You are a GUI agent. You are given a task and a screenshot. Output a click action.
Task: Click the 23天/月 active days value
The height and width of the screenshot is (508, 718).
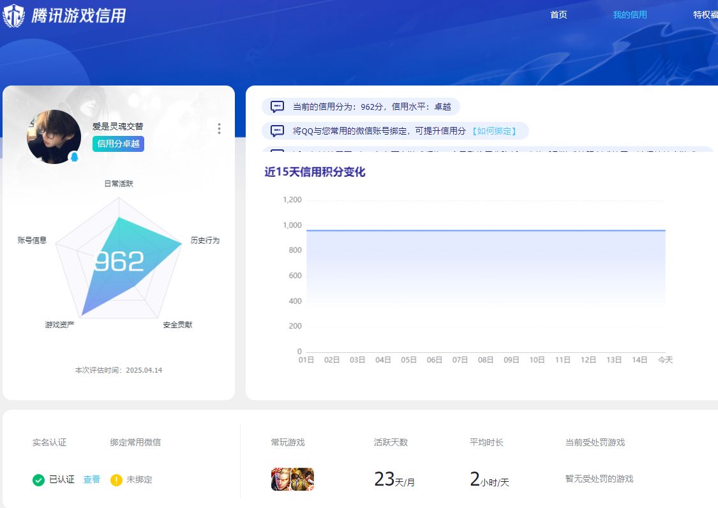click(x=394, y=479)
